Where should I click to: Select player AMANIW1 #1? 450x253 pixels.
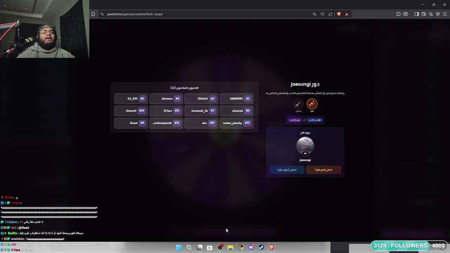(x=236, y=99)
